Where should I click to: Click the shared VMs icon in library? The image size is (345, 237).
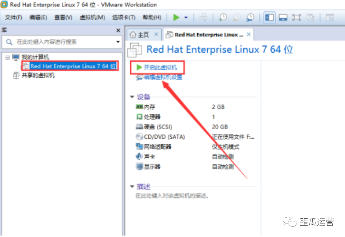pyautogui.click(x=16, y=75)
